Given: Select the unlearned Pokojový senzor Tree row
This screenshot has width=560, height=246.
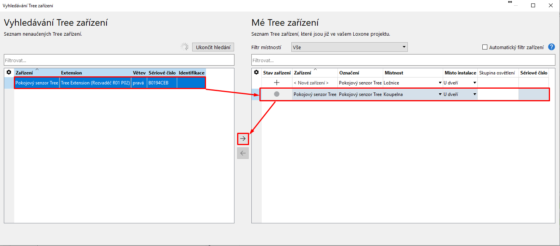Looking at the screenshot, I should pos(37,83).
